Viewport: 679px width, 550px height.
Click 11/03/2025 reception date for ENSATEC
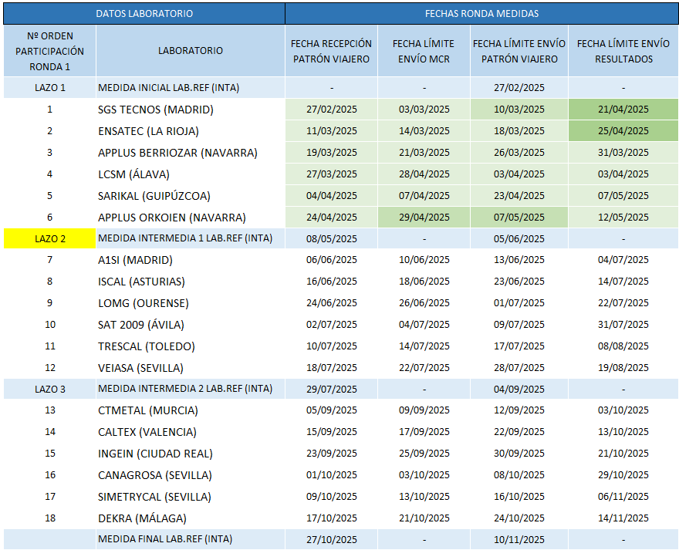pos(331,131)
